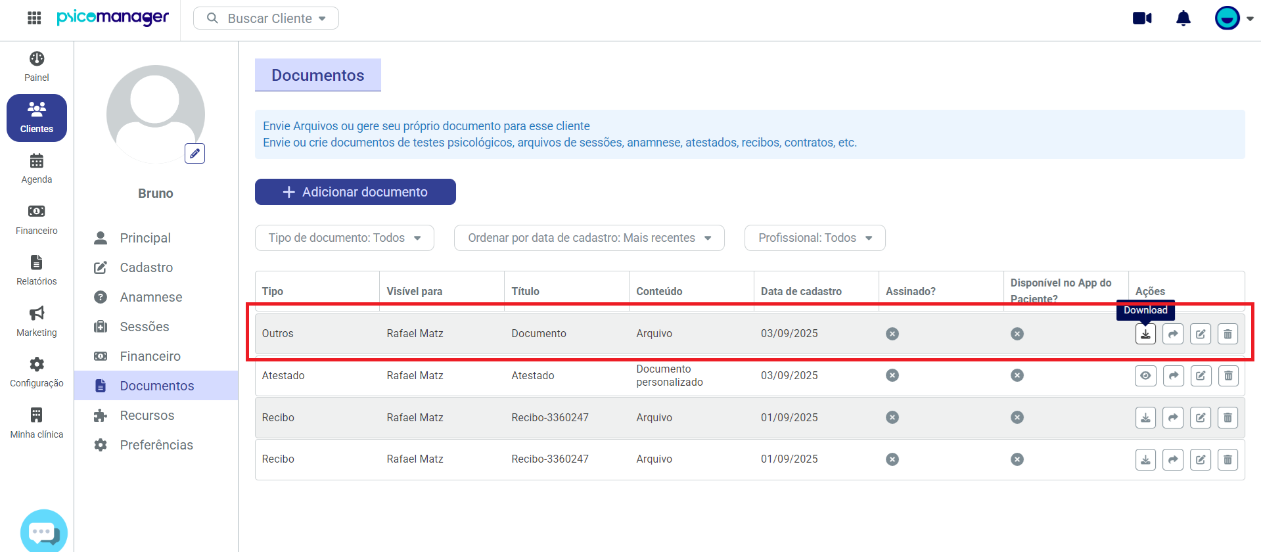Open the notifications bell
Viewport: 1261px width, 552px height.
point(1183,18)
